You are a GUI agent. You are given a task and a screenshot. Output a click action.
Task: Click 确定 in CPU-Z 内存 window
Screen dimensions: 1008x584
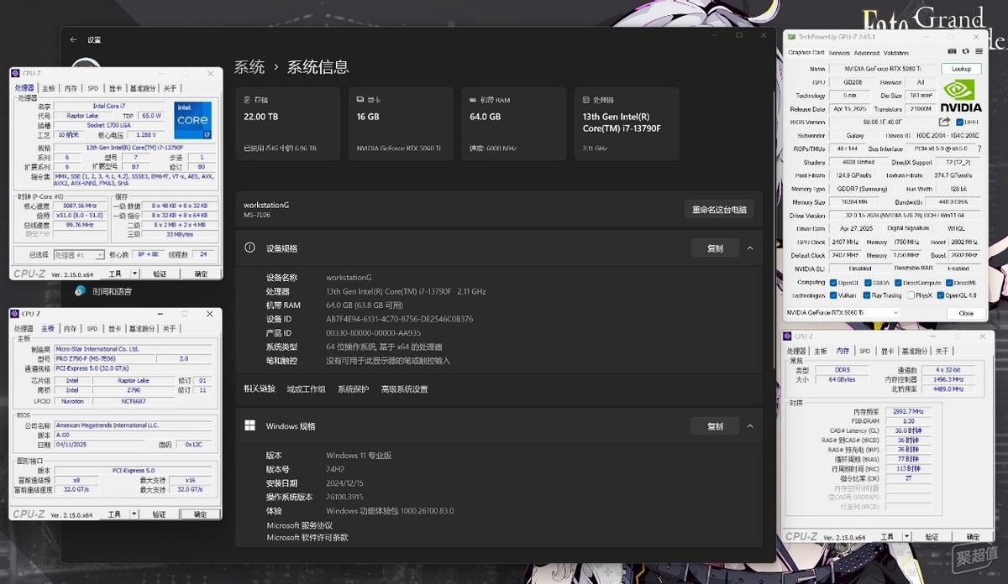(x=973, y=536)
